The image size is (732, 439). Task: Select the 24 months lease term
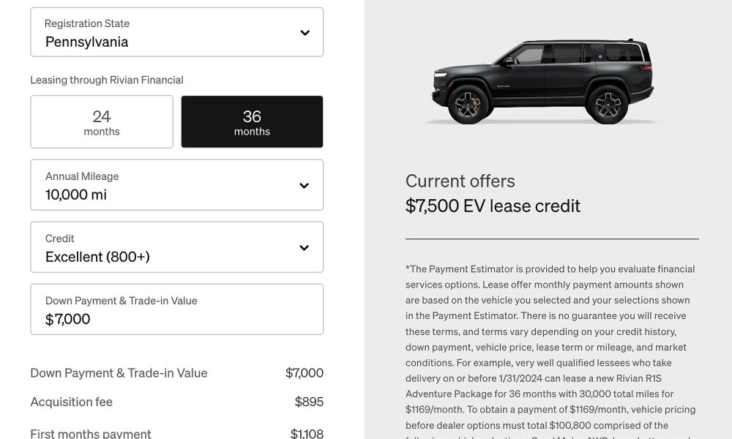(102, 121)
